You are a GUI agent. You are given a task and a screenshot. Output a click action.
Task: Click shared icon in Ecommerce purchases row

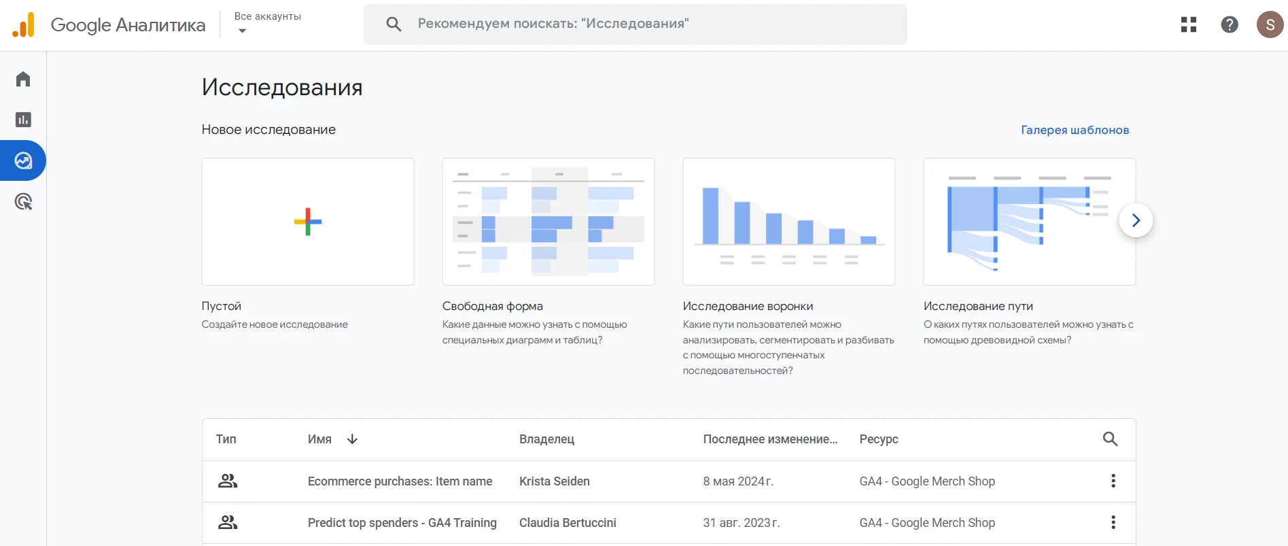[x=228, y=481]
